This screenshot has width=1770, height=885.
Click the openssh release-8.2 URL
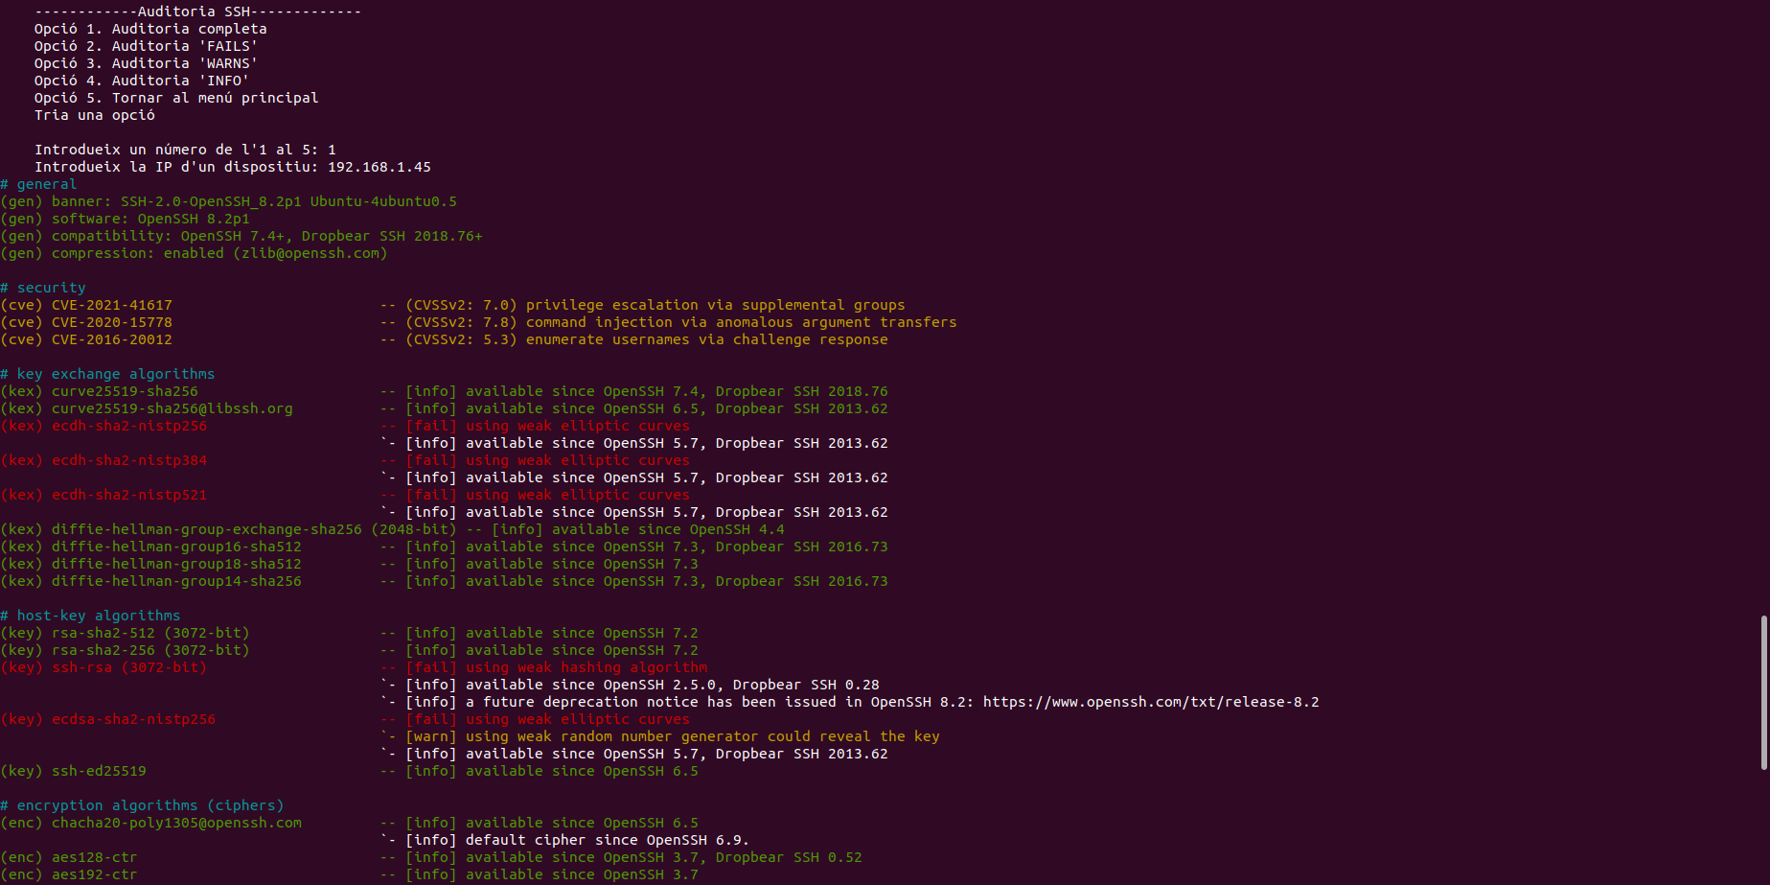tap(1151, 702)
